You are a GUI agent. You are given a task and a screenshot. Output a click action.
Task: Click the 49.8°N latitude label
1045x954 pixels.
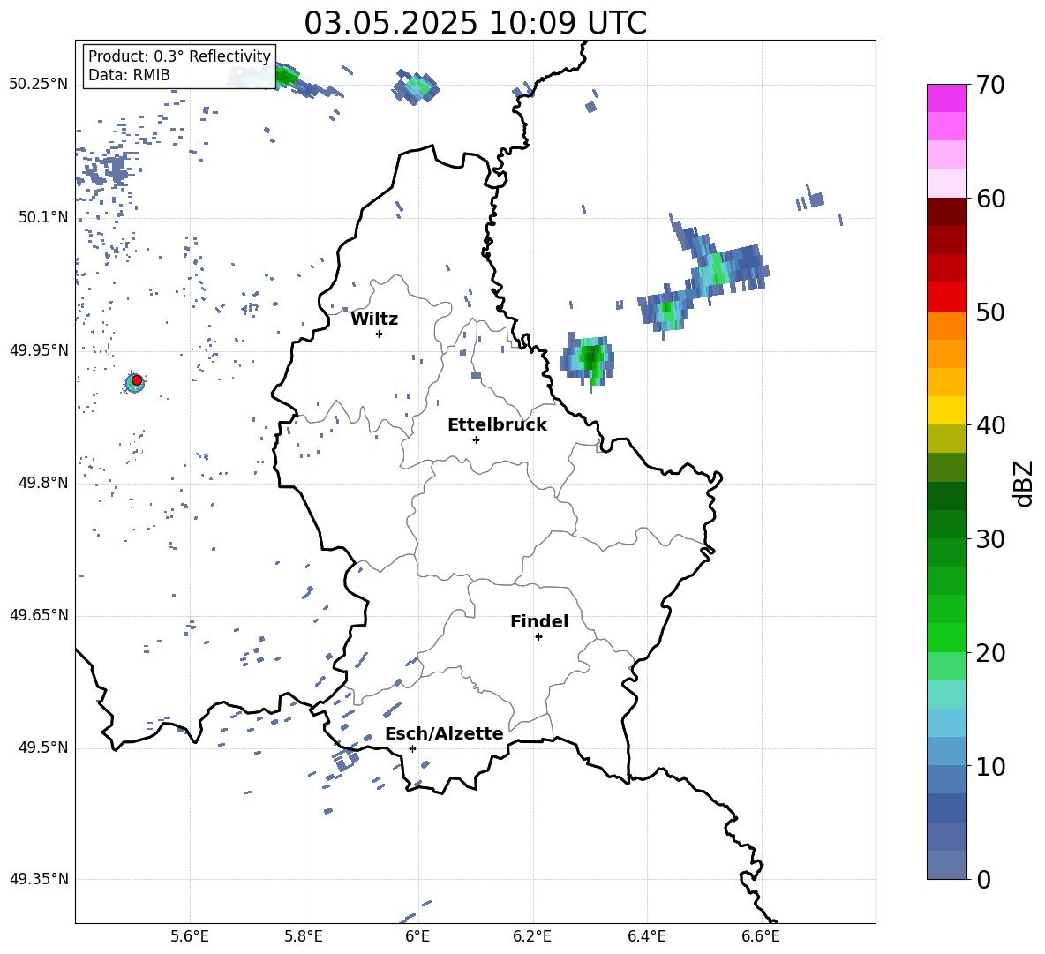point(43,483)
